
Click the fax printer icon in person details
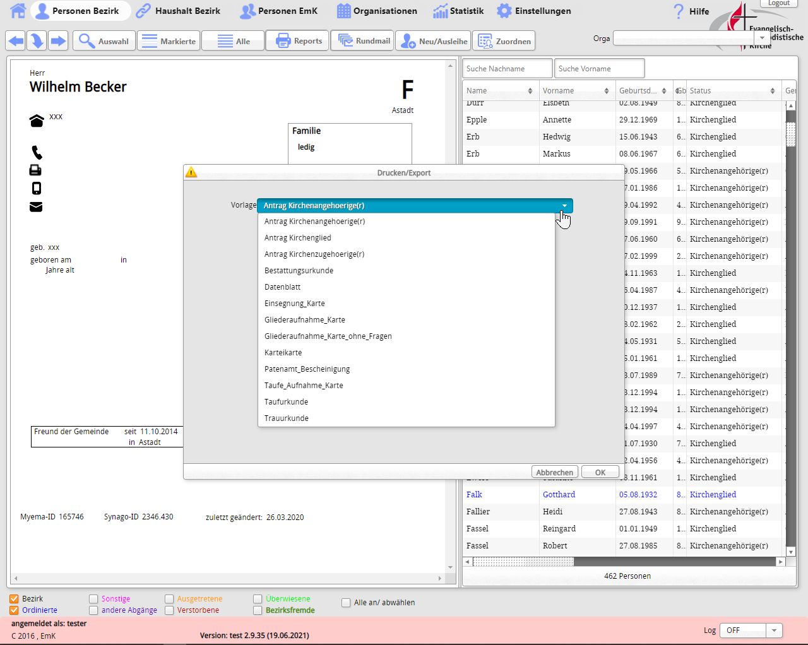35,170
